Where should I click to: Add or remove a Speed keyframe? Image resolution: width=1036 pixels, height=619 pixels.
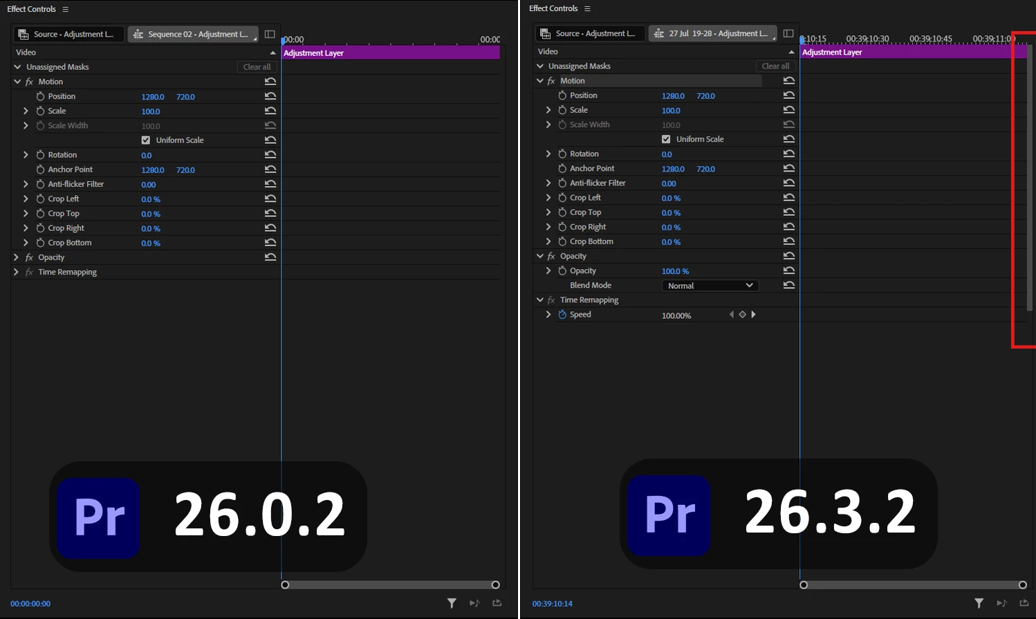click(743, 315)
